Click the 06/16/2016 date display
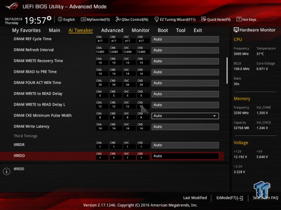The image size is (281, 210). 14,19
